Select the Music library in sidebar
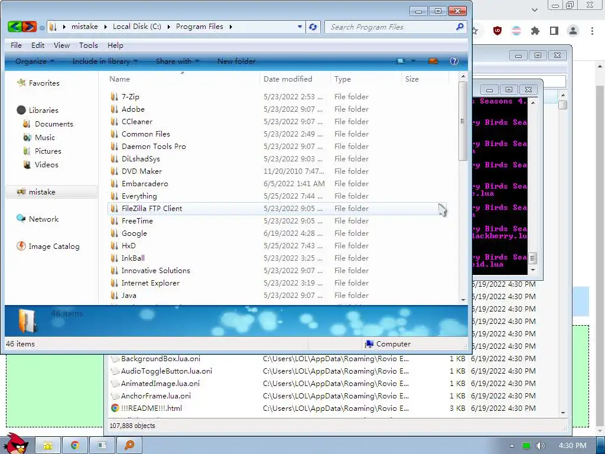605x454 pixels. click(x=45, y=137)
